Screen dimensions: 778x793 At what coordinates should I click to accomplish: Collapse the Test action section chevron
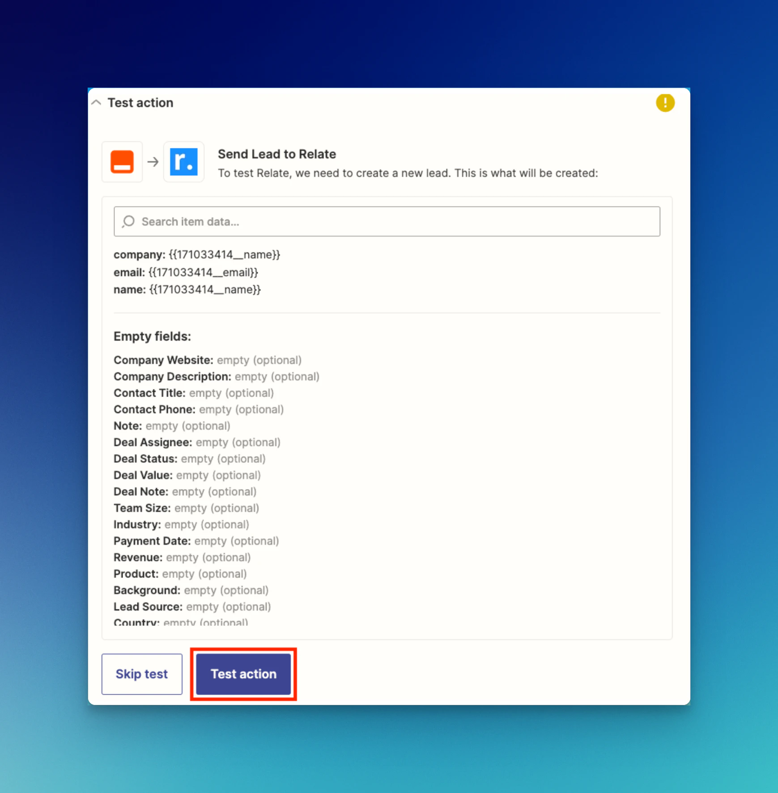pos(96,103)
